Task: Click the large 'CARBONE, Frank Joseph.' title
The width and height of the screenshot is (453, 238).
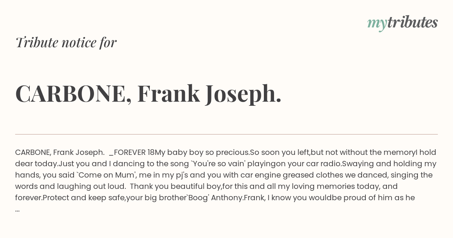Action: (x=148, y=93)
